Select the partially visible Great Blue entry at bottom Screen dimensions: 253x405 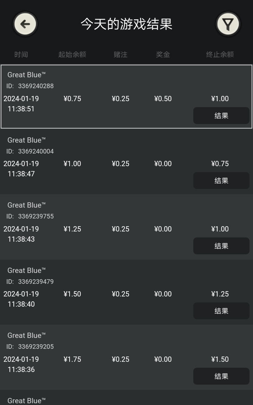tap(126, 398)
